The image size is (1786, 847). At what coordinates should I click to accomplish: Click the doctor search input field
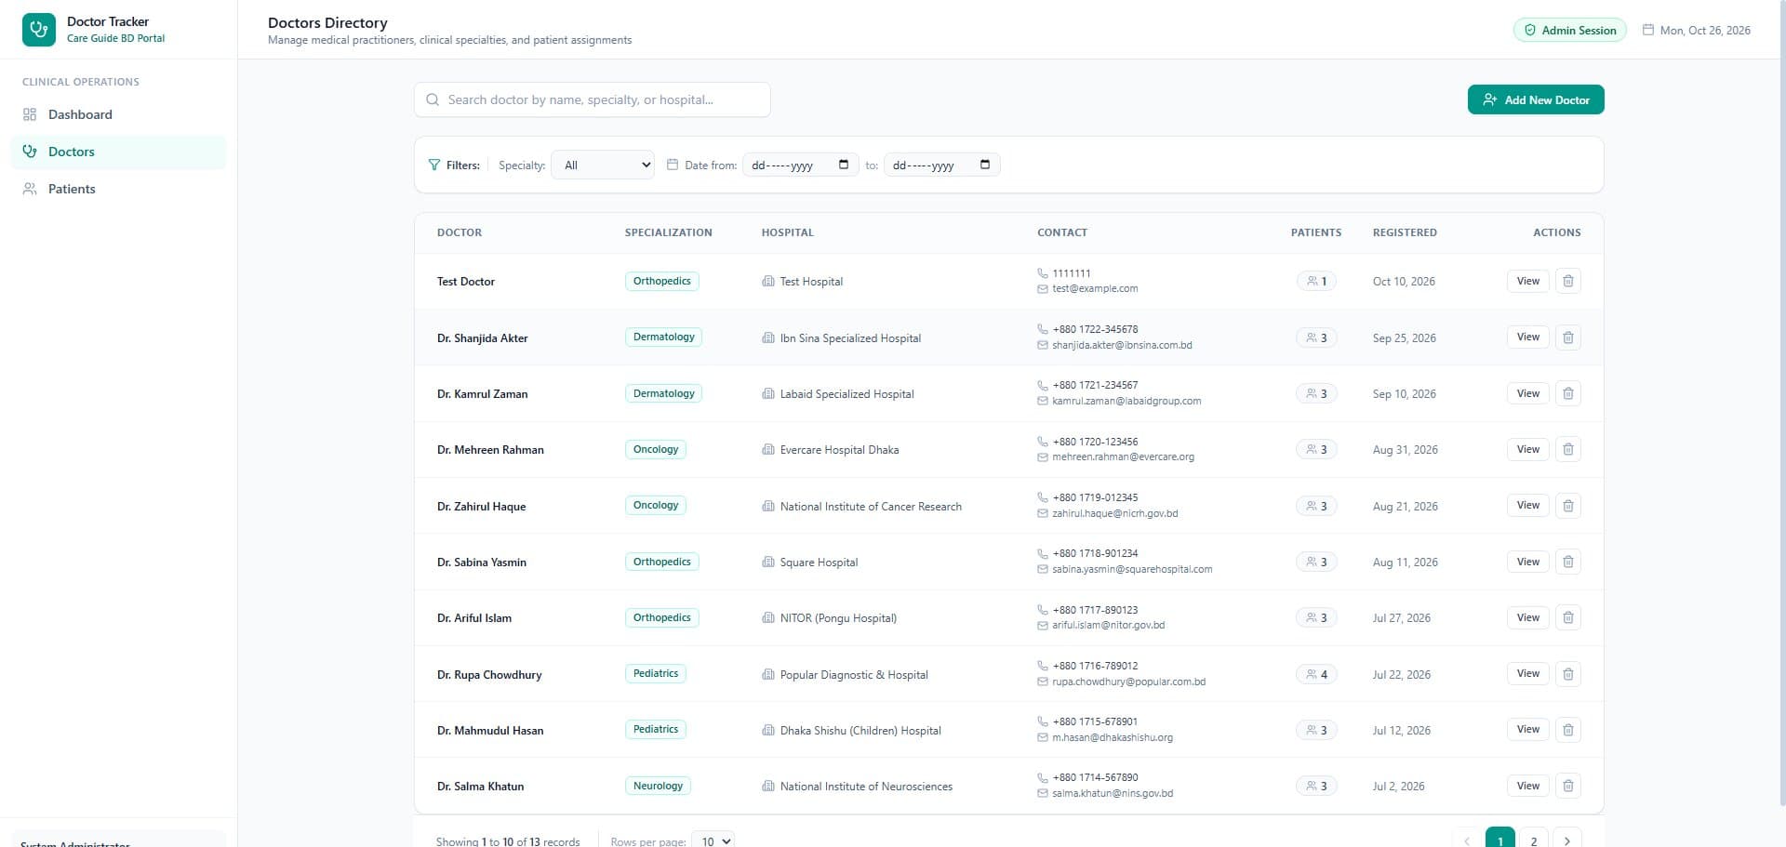click(592, 99)
